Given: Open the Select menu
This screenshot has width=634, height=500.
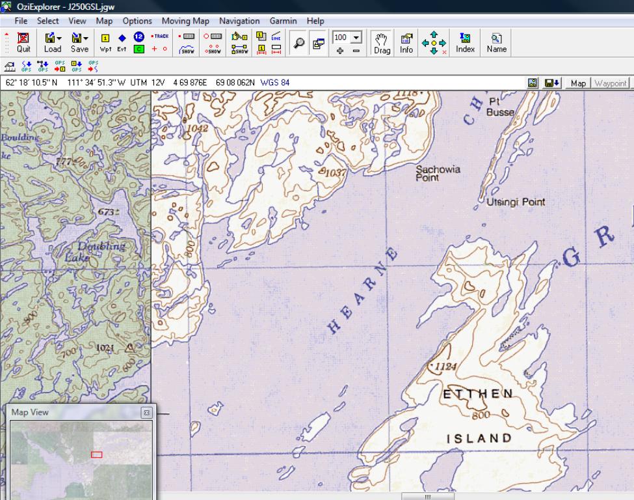Looking at the screenshot, I should [x=47, y=21].
